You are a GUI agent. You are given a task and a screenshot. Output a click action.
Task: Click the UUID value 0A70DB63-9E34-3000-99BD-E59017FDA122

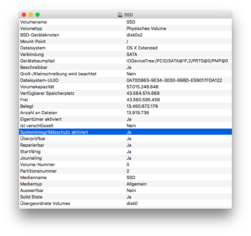click(174, 80)
